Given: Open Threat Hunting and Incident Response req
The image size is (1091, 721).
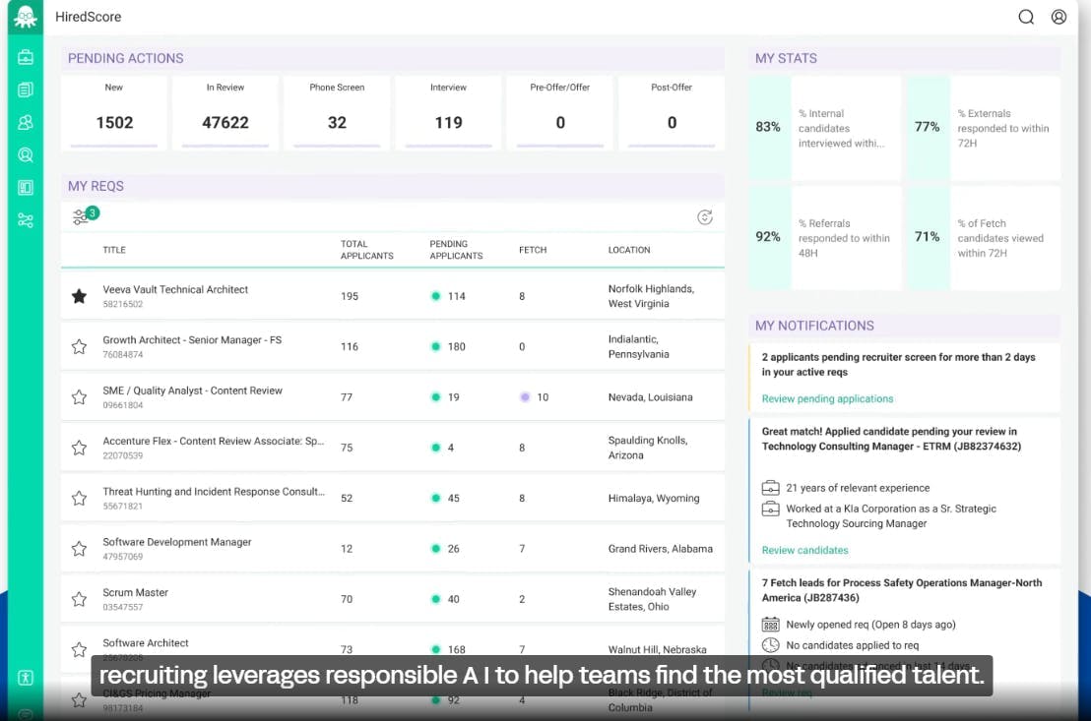Looking at the screenshot, I should [214, 492].
